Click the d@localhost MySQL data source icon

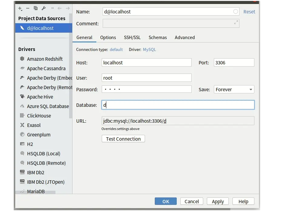click(x=22, y=28)
